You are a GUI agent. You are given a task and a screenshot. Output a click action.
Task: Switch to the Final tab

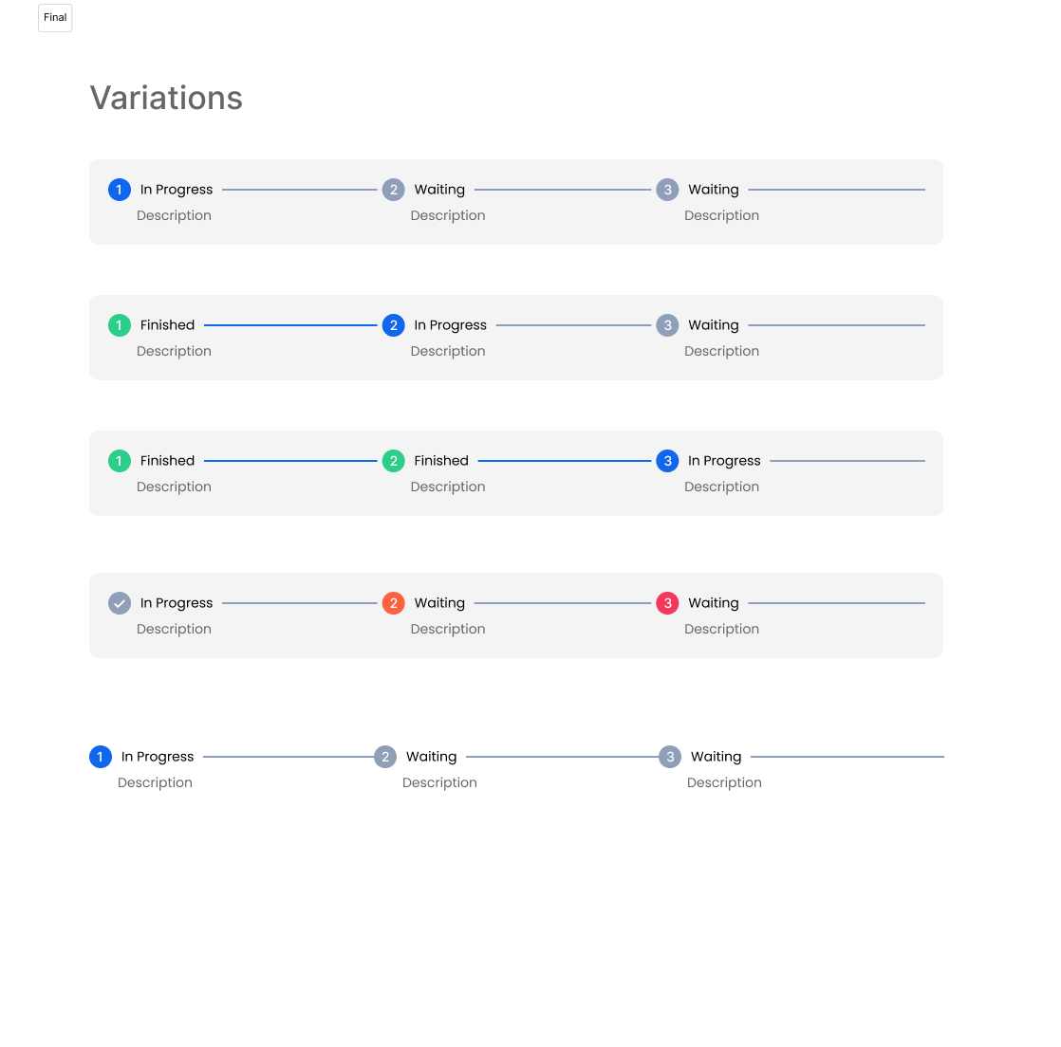(54, 17)
